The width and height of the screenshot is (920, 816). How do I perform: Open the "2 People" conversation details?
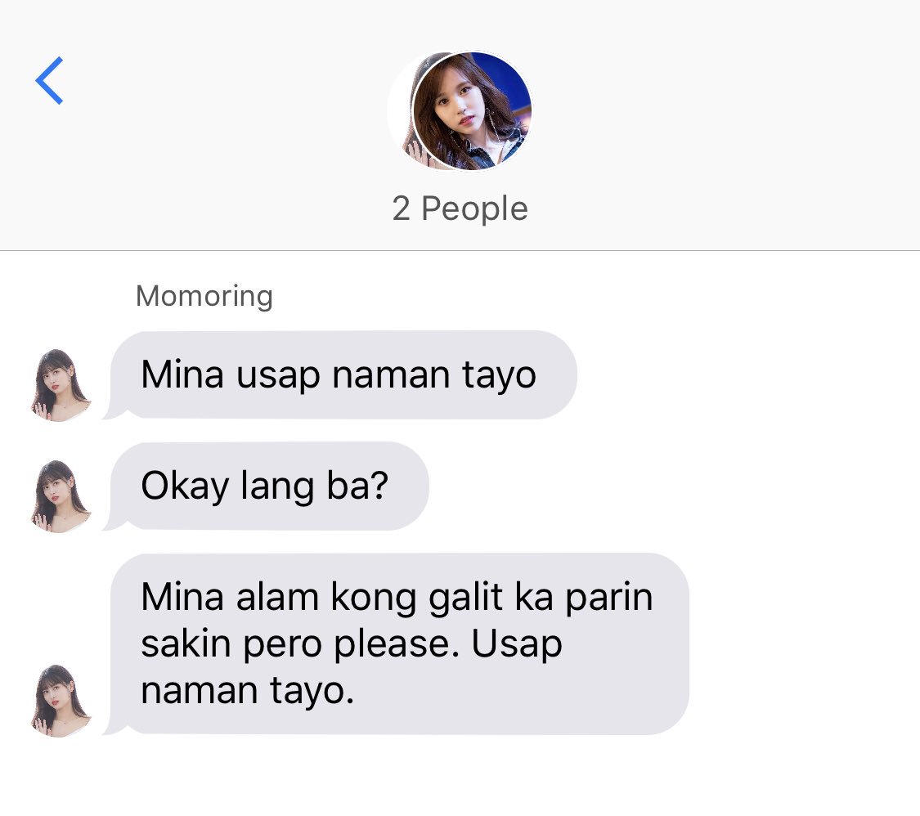tap(460, 208)
